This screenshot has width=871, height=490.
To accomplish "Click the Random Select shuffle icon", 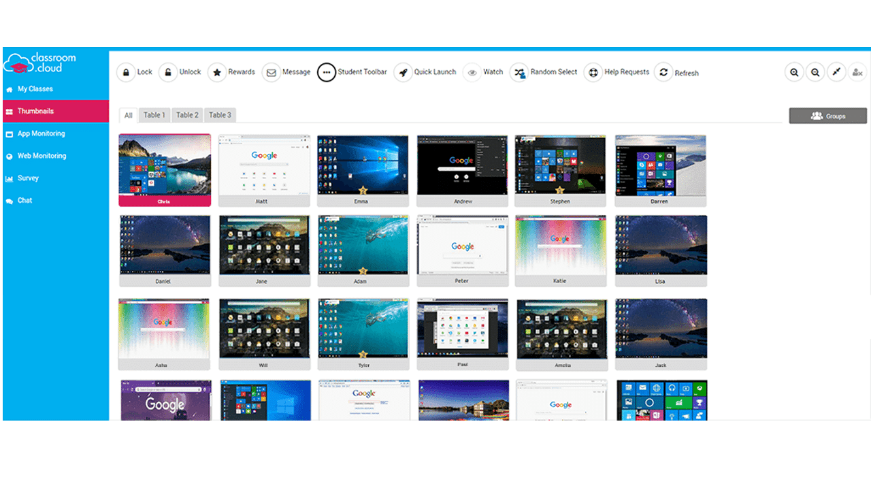I will tap(519, 72).
